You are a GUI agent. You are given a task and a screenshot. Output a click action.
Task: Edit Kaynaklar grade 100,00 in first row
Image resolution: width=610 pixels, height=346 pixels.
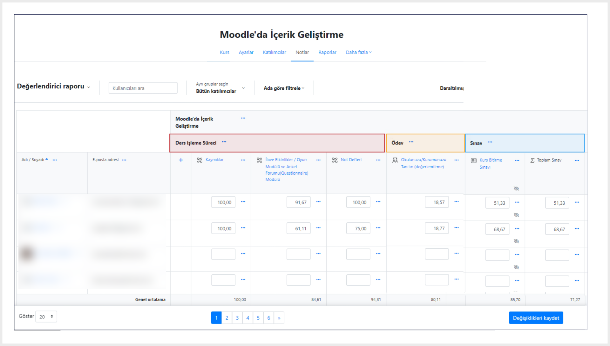click(223, 202)
